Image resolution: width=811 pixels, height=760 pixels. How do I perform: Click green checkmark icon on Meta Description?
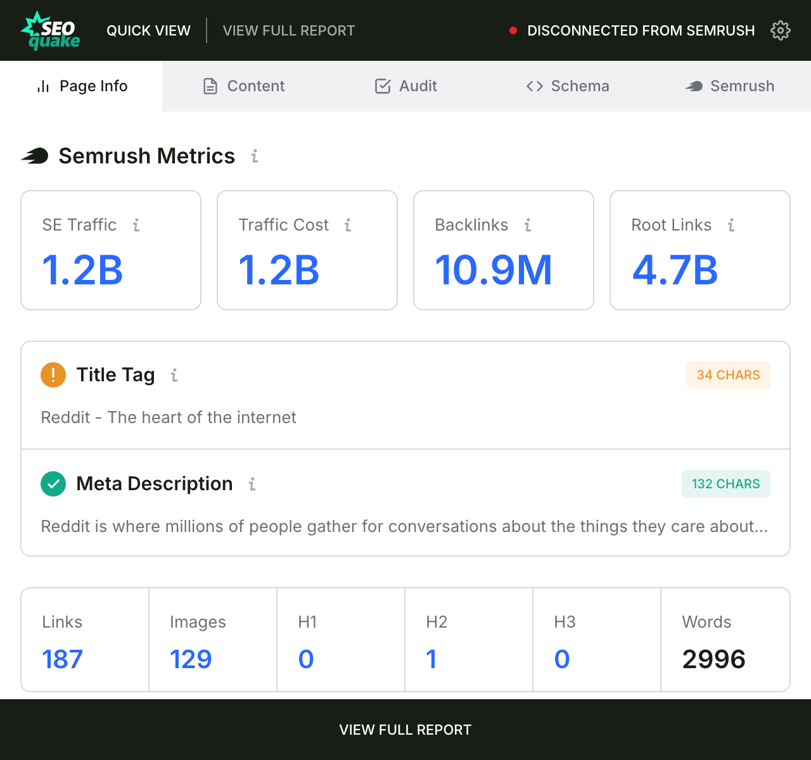[53, 484]
